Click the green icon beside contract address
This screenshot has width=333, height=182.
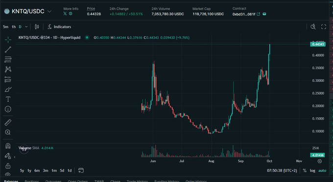[x=264, y=14]
